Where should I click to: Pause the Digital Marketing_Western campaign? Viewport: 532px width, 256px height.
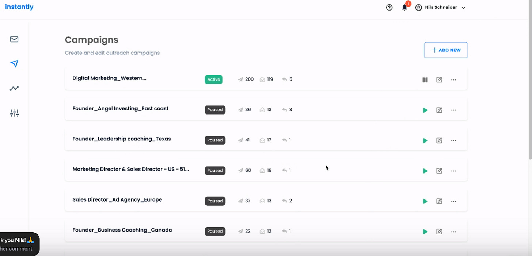pos(425,79)
